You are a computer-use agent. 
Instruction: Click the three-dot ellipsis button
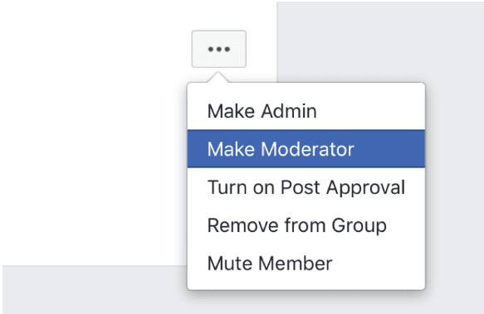pyautogui.click(x=219, y=49)
